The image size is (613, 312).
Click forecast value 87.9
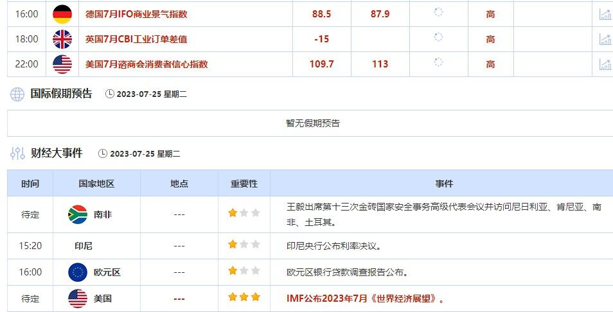(380, 14)
